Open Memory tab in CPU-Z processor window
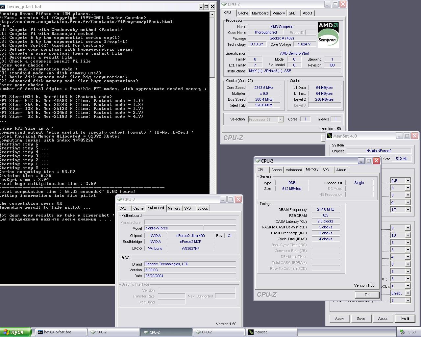The height and width of the screenshot is (337, 421). click(279, 13)
